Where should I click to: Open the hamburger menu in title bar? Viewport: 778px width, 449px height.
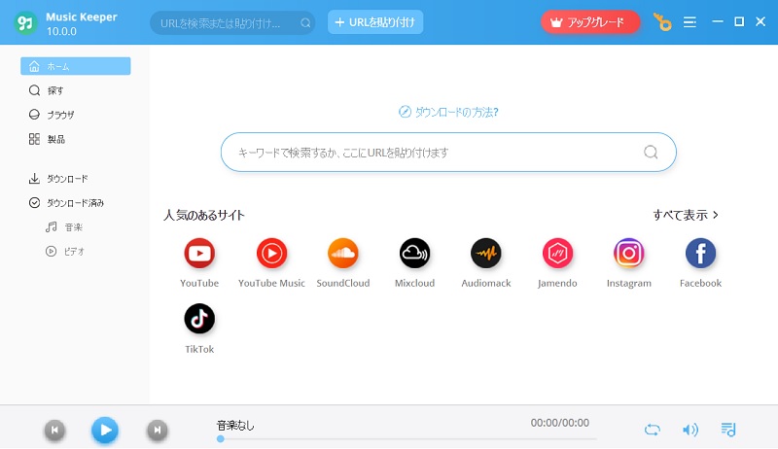pyautogui.click(x=690, y=22)
